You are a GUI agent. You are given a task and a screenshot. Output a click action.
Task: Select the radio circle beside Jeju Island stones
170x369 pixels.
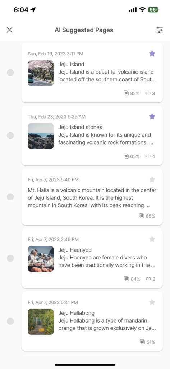[x=10, y=135]
